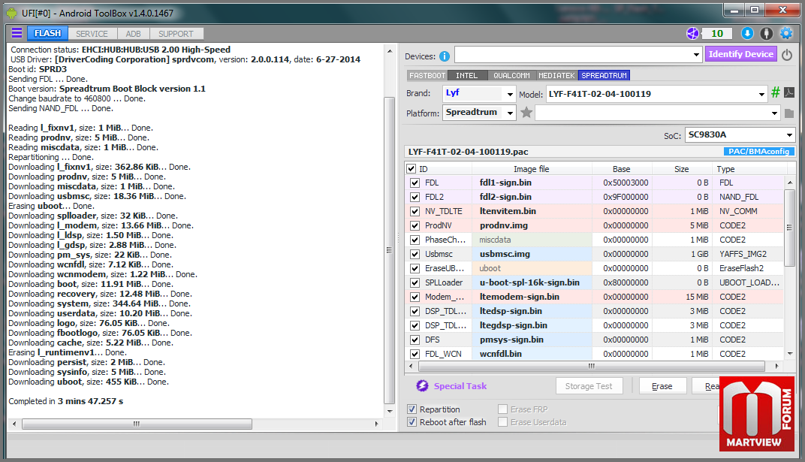Viewport: 805px width, 462px height.
Task: Select the usbmsc.img image file cell
Action: click(x=532, y=254)
